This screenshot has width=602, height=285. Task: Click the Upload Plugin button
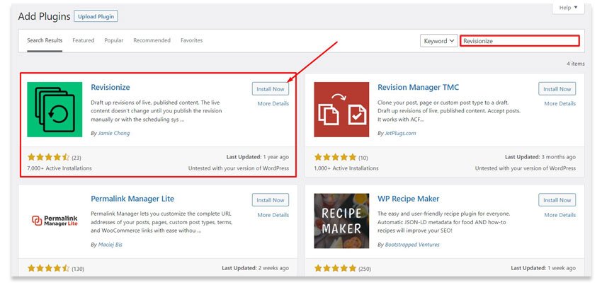pyautogui.click(x=96, y=16)
